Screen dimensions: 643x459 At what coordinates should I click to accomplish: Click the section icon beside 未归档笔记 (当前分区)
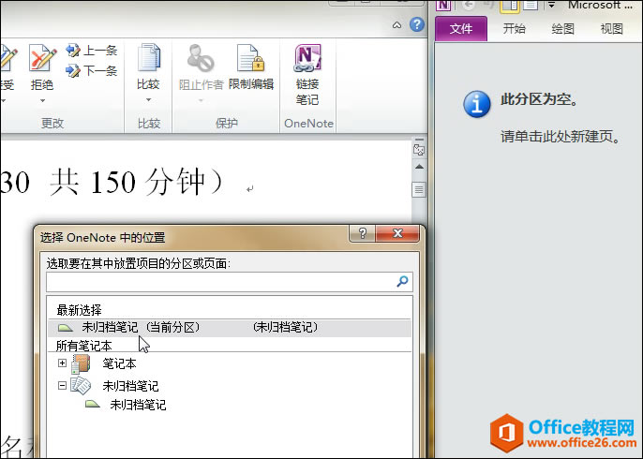tap(66, 328)
